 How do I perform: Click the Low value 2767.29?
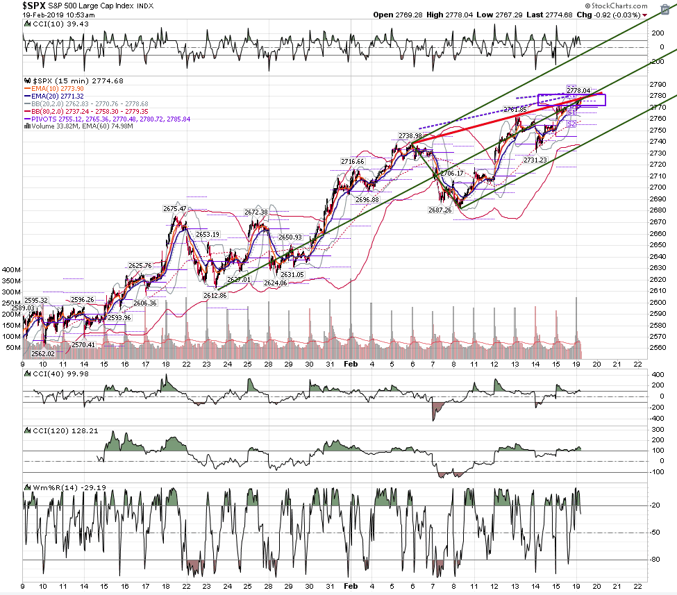[x=508, y=15]
